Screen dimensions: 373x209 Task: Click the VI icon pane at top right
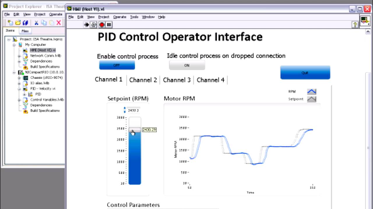pyautogui.click(x=365, y=21)
